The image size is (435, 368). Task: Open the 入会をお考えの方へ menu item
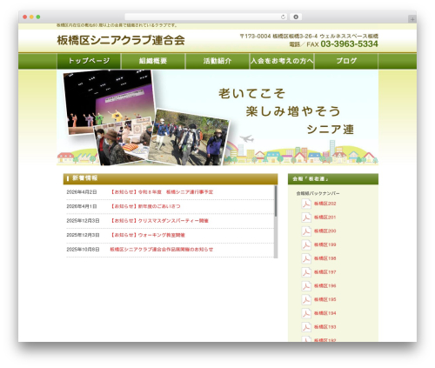[x=282, y=61]
